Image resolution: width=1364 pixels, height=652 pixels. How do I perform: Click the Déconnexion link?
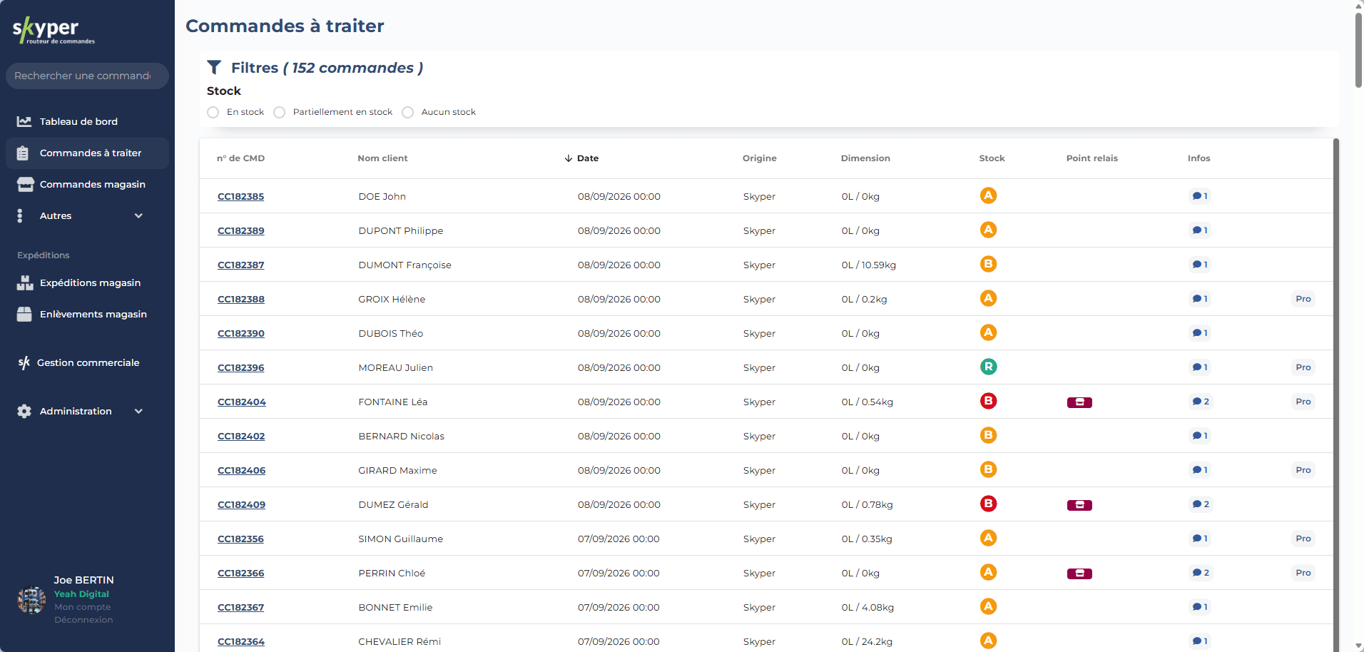pos(83,620)
